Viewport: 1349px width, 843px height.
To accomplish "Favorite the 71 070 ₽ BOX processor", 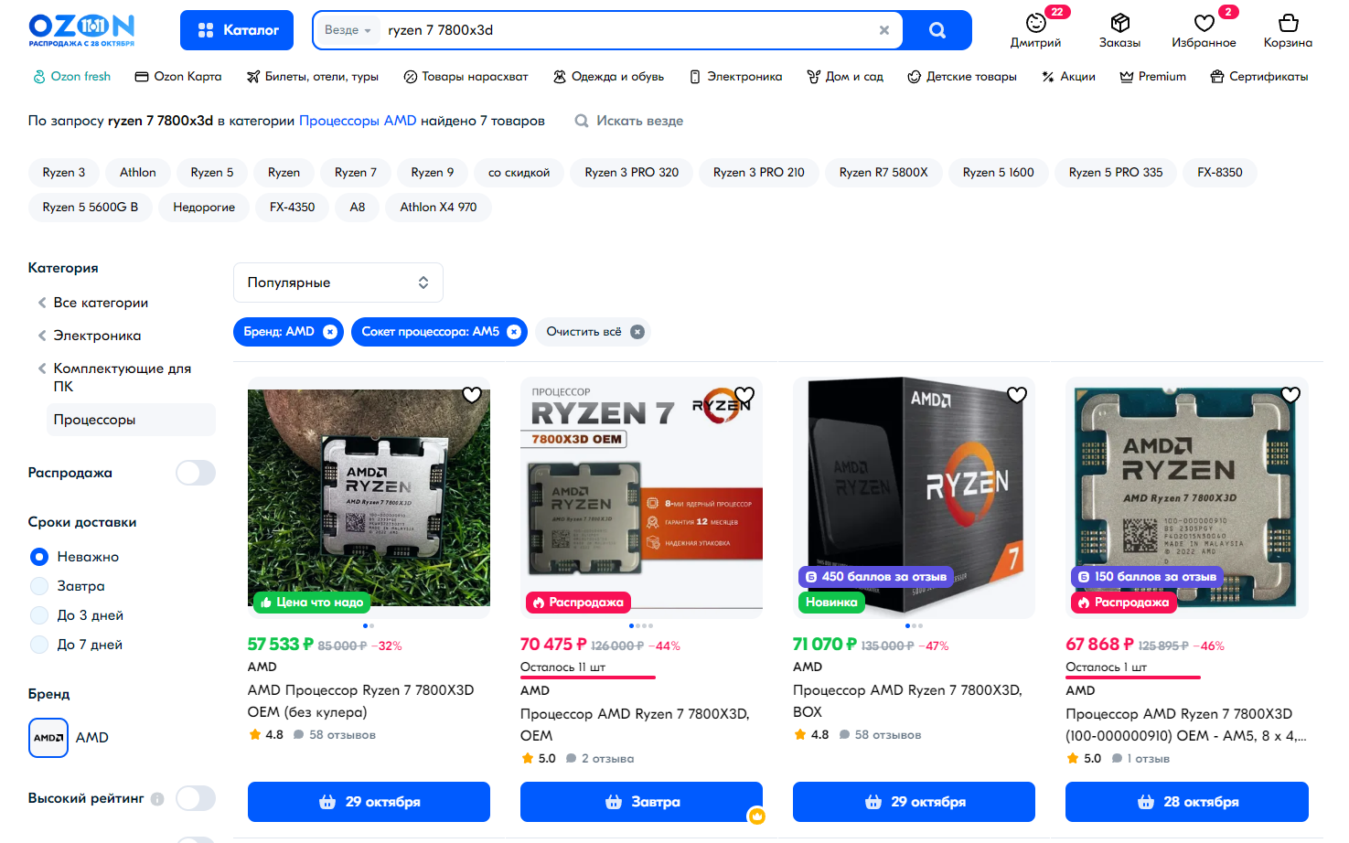I will (1017, 395).
